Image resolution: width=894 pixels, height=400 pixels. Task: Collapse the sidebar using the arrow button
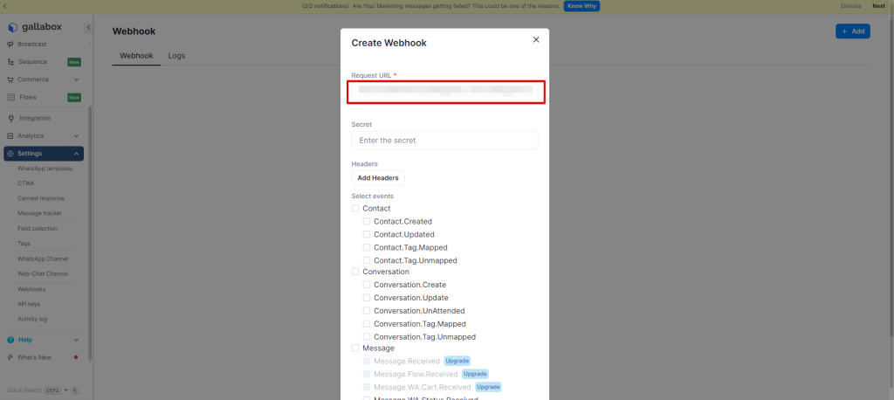click(88, 28)
